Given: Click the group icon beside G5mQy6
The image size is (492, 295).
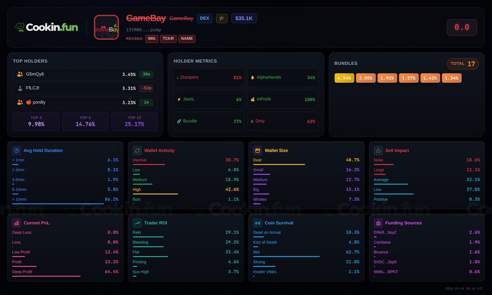Looking at the screenshot, I should pos(20,74).
